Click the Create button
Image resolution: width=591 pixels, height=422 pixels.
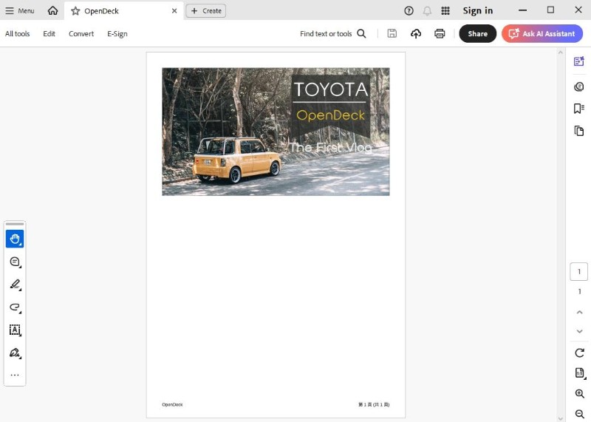click(206, 11)
